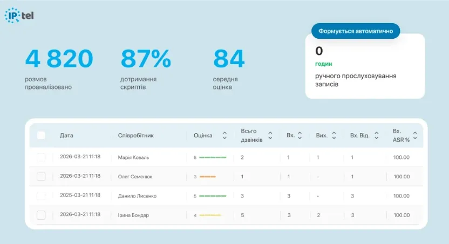Click the 84 average score figure
The width and height of the screenshot is (449, 244).
coord(228,59)
